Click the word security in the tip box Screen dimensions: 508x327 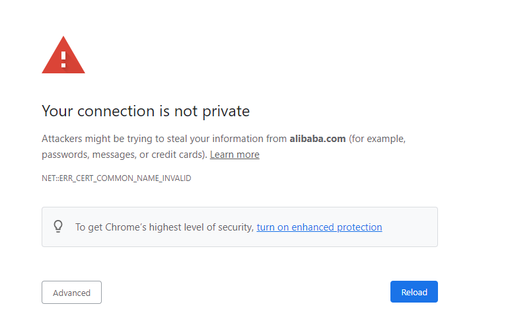[236, 227]
